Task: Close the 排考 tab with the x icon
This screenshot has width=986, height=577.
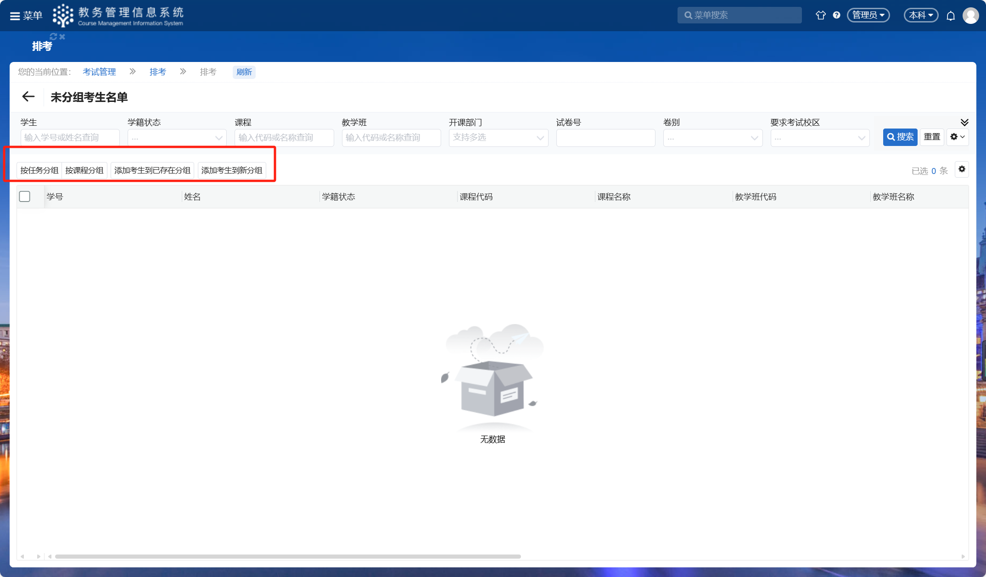Action: (x=62, y=37)
